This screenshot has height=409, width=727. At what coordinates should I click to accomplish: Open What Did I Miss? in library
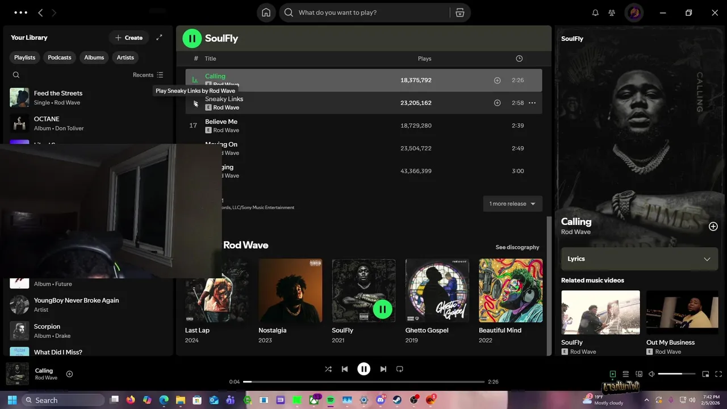click(x=89, y=352)
